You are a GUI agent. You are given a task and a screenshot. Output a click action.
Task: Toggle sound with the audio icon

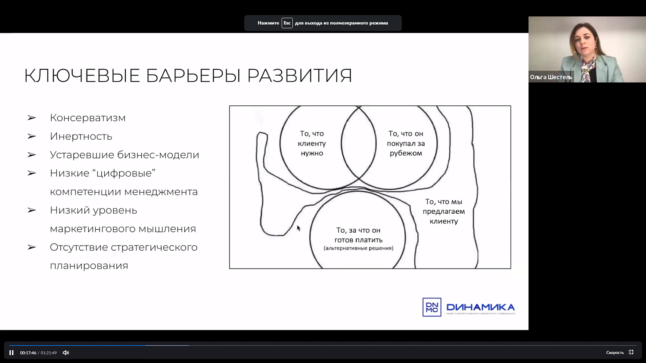coord(65,352)
